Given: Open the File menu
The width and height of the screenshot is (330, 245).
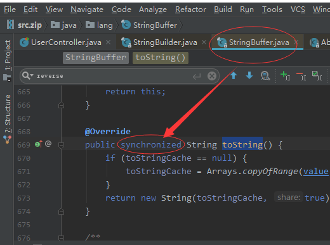Looking at the screenshot, I should [10, 9].
